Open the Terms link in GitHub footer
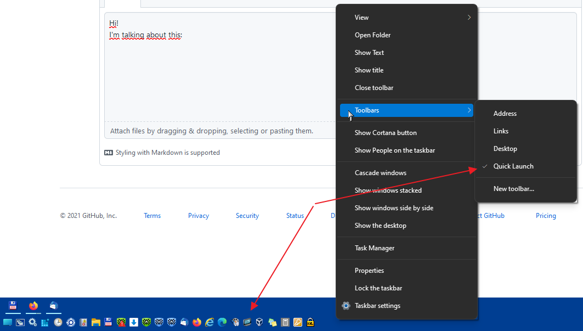 coord(152,216)
